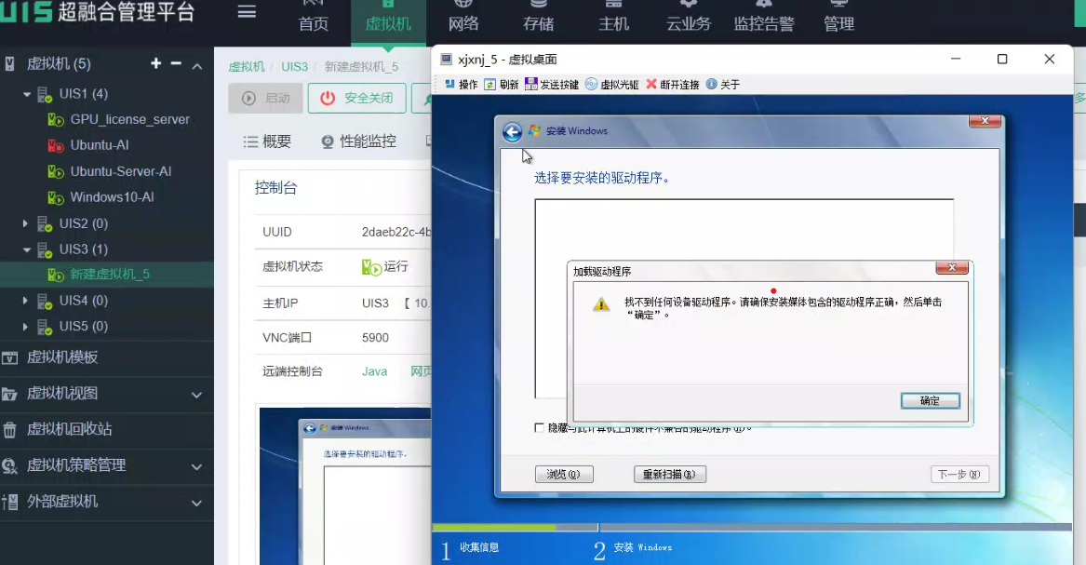The image size is (1086, 565).
Task: Click 断开连接 in the virtual desktop toolbar
Action: (x=673, y=85)
